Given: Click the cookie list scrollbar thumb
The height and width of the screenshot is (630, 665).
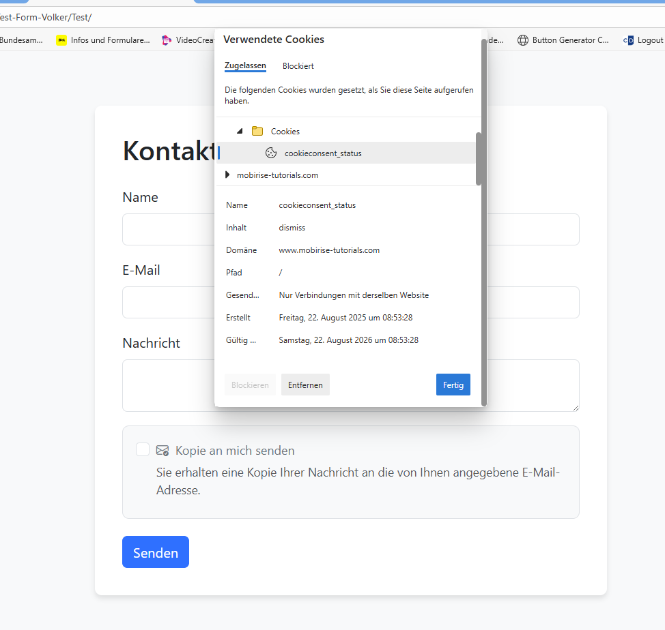Looking at the screenshot, I should [479, 158].
